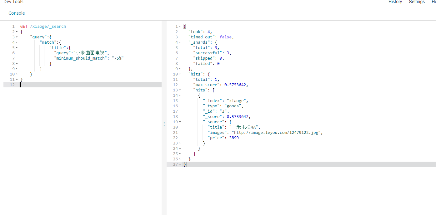Select the Console tab
The image size is (436, 215).
tap(17, 13)
